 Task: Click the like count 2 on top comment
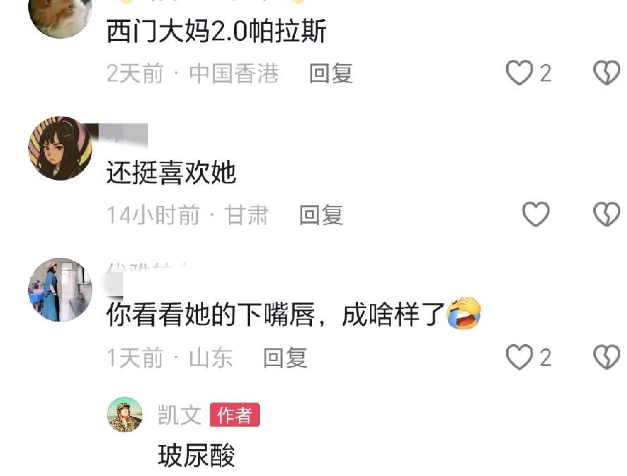546,73
